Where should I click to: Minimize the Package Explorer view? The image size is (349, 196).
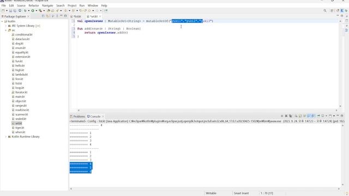coord(61,16)
